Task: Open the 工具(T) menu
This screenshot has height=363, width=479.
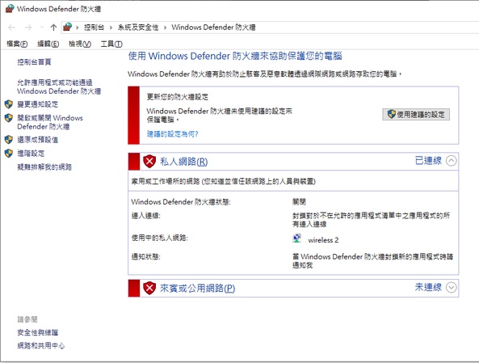Action: tap(111, 44)
